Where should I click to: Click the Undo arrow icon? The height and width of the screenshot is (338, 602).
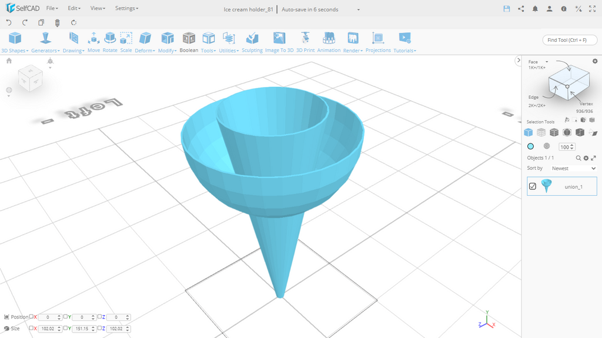9,23
